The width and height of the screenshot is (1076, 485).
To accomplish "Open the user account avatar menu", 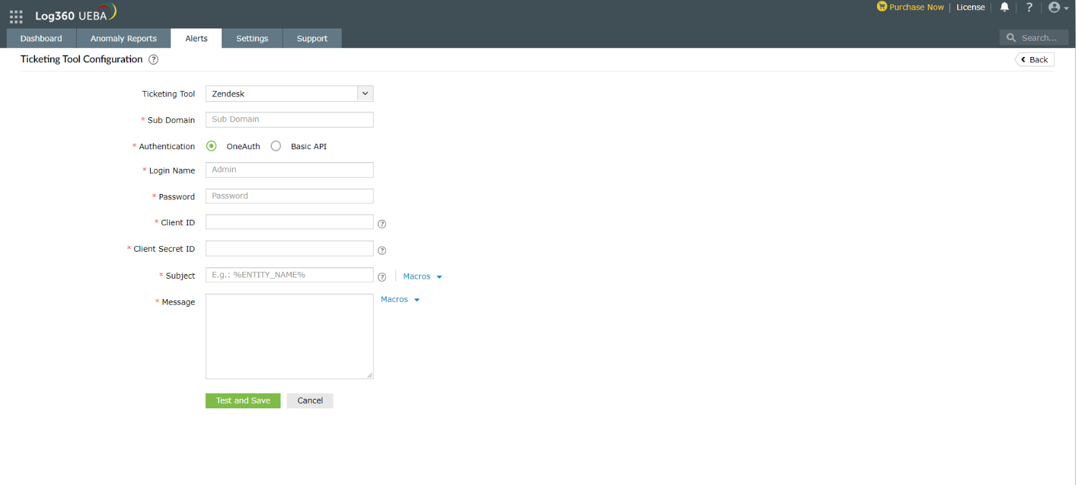I will click(1058, 7).
